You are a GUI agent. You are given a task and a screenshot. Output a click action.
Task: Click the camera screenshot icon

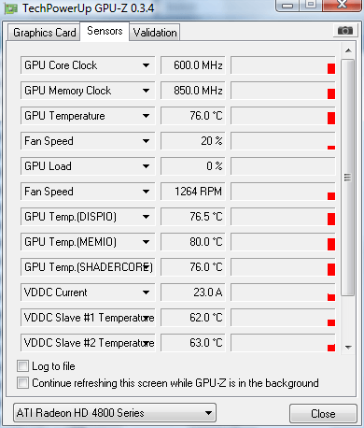point(345,31)
